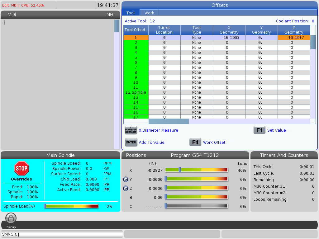Click the MDI program header bar
This screenshot has height=239, width=319.
[x=60, y=15]
